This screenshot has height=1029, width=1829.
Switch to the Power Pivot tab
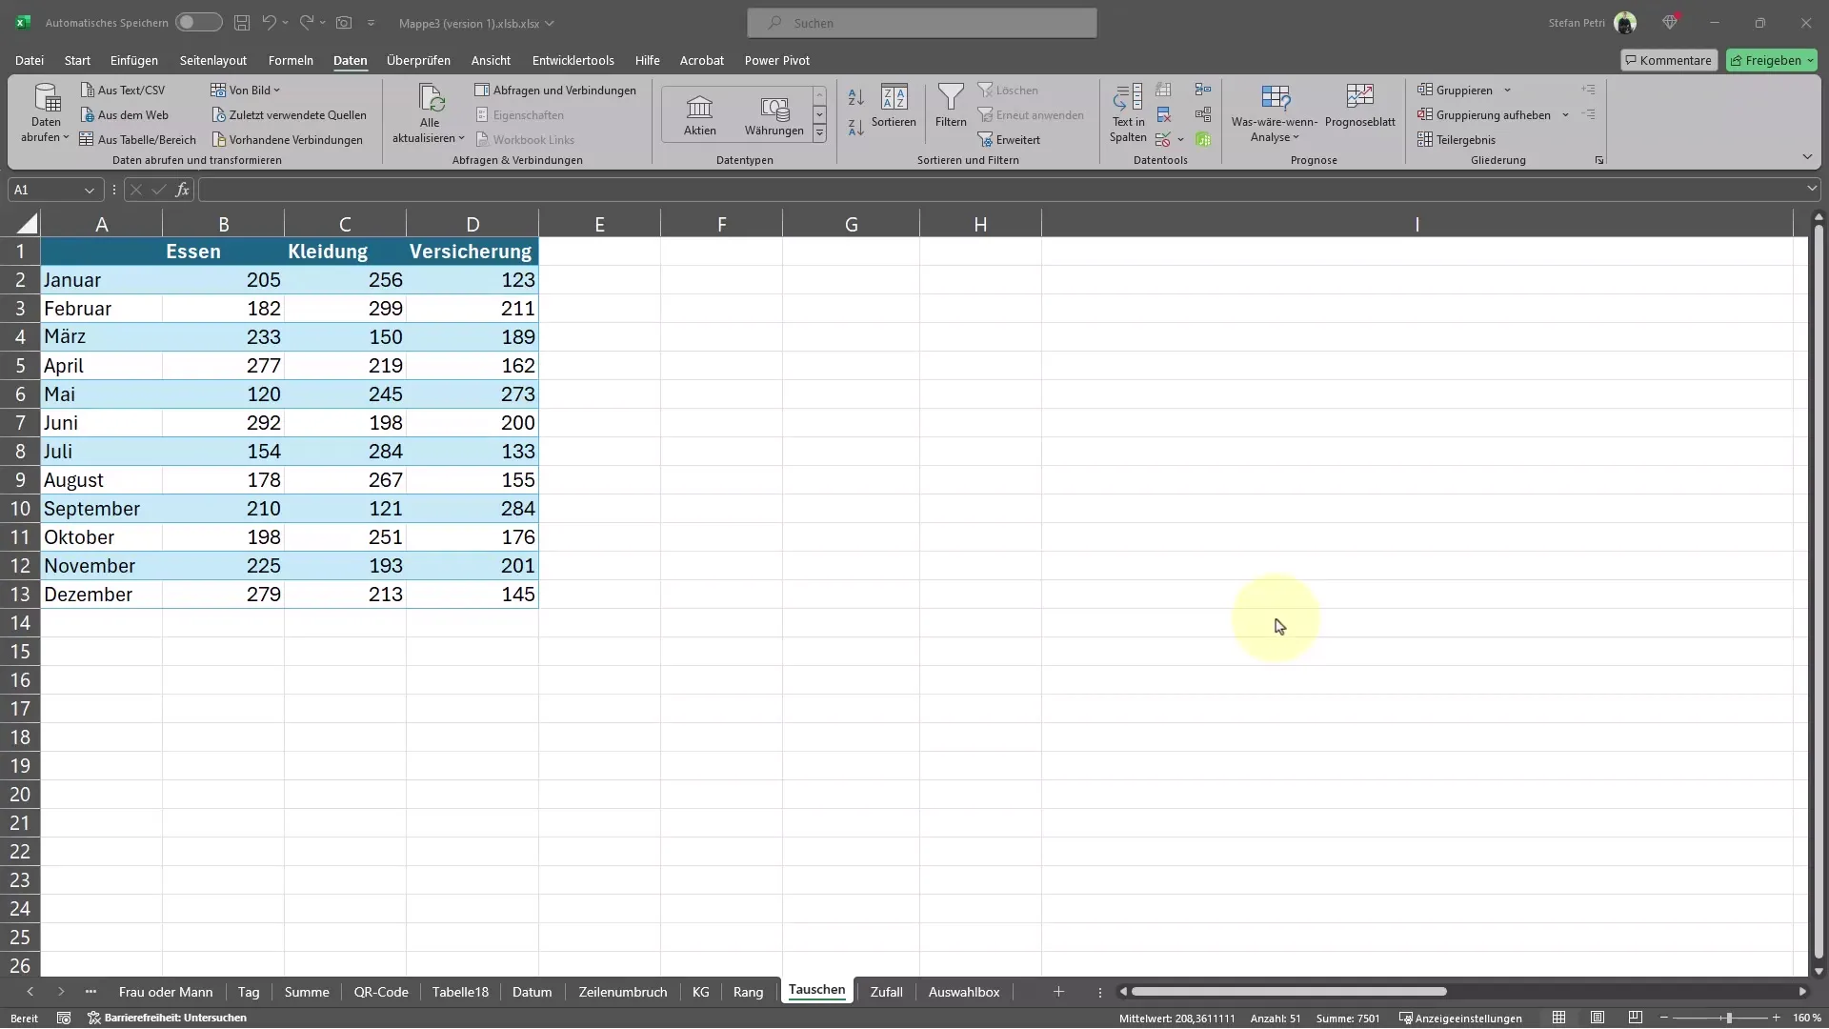777,60
